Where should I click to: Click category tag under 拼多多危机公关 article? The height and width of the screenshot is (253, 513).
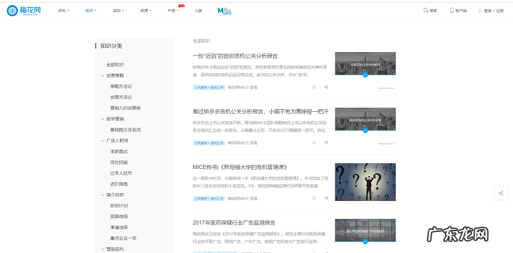(209, 143)
